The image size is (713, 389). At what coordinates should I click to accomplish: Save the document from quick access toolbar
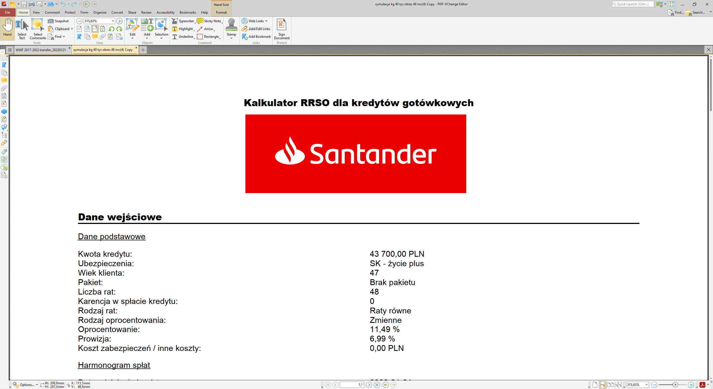24,4
